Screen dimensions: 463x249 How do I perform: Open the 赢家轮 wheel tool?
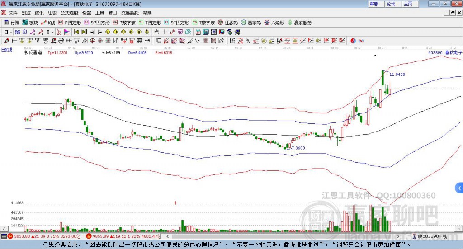tap(251, 23)
